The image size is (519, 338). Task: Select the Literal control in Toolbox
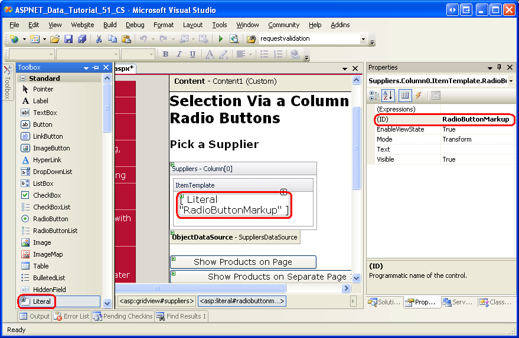point(42,301)
